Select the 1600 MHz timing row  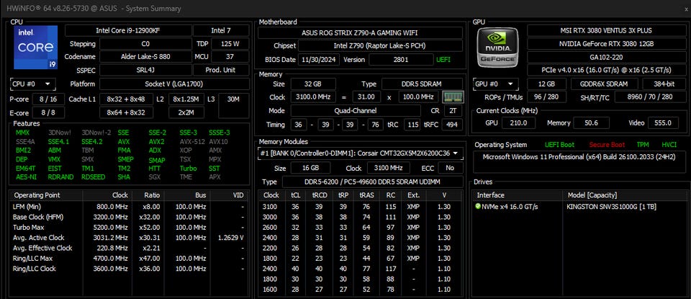tap(360, 290)
